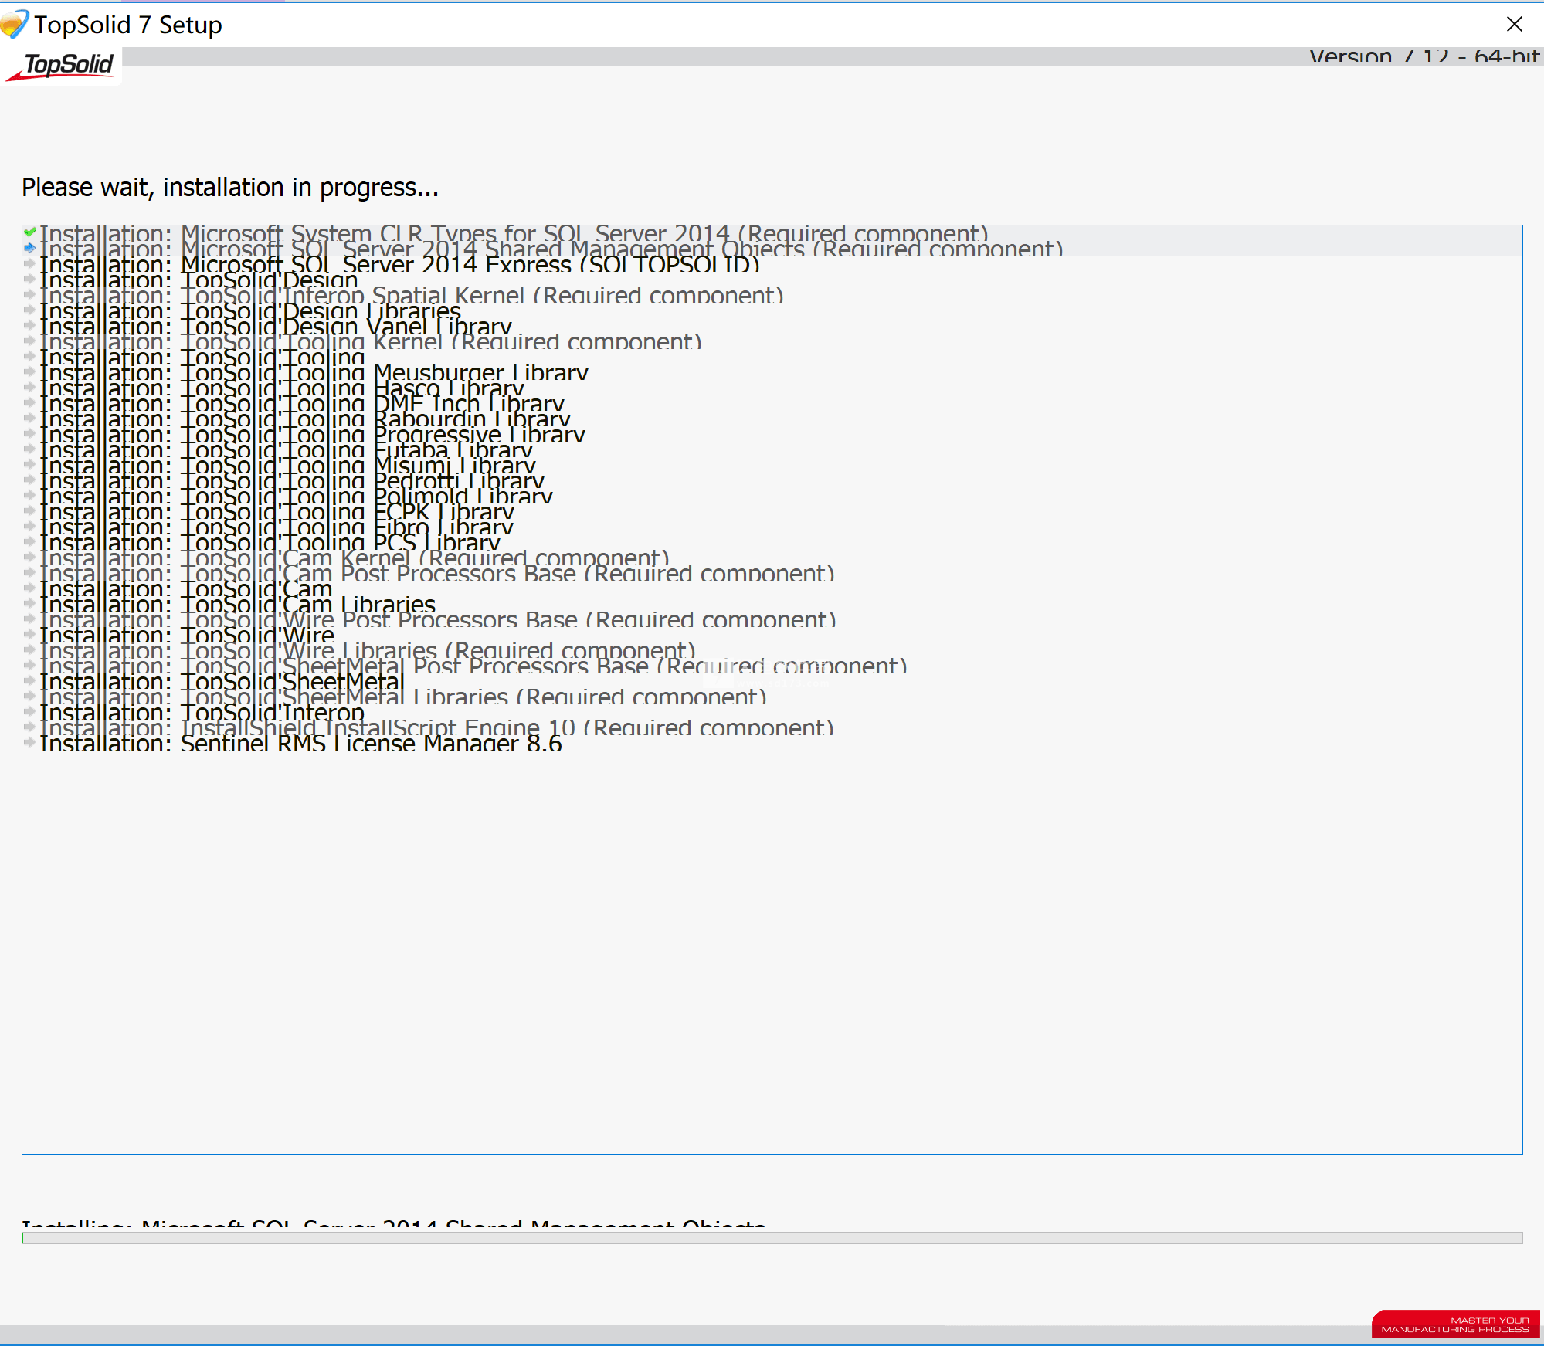Screen dimensions: 1544x1346
Task: Click the installation progress bar
Action: point(772,1238)
